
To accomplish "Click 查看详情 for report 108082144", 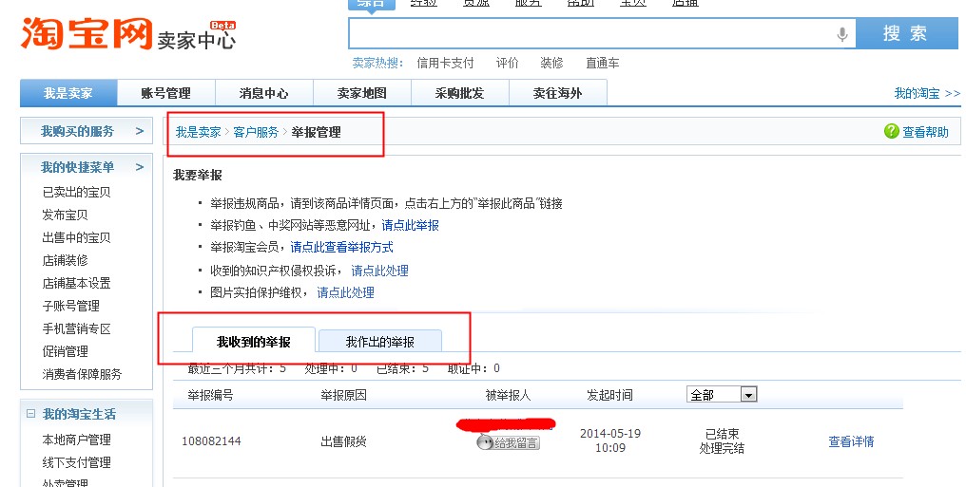I will click(x=851, y=441).
